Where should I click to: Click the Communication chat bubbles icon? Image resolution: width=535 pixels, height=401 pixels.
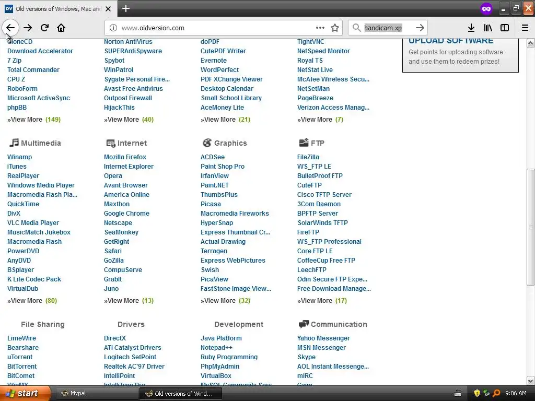(x=304, y=324)
